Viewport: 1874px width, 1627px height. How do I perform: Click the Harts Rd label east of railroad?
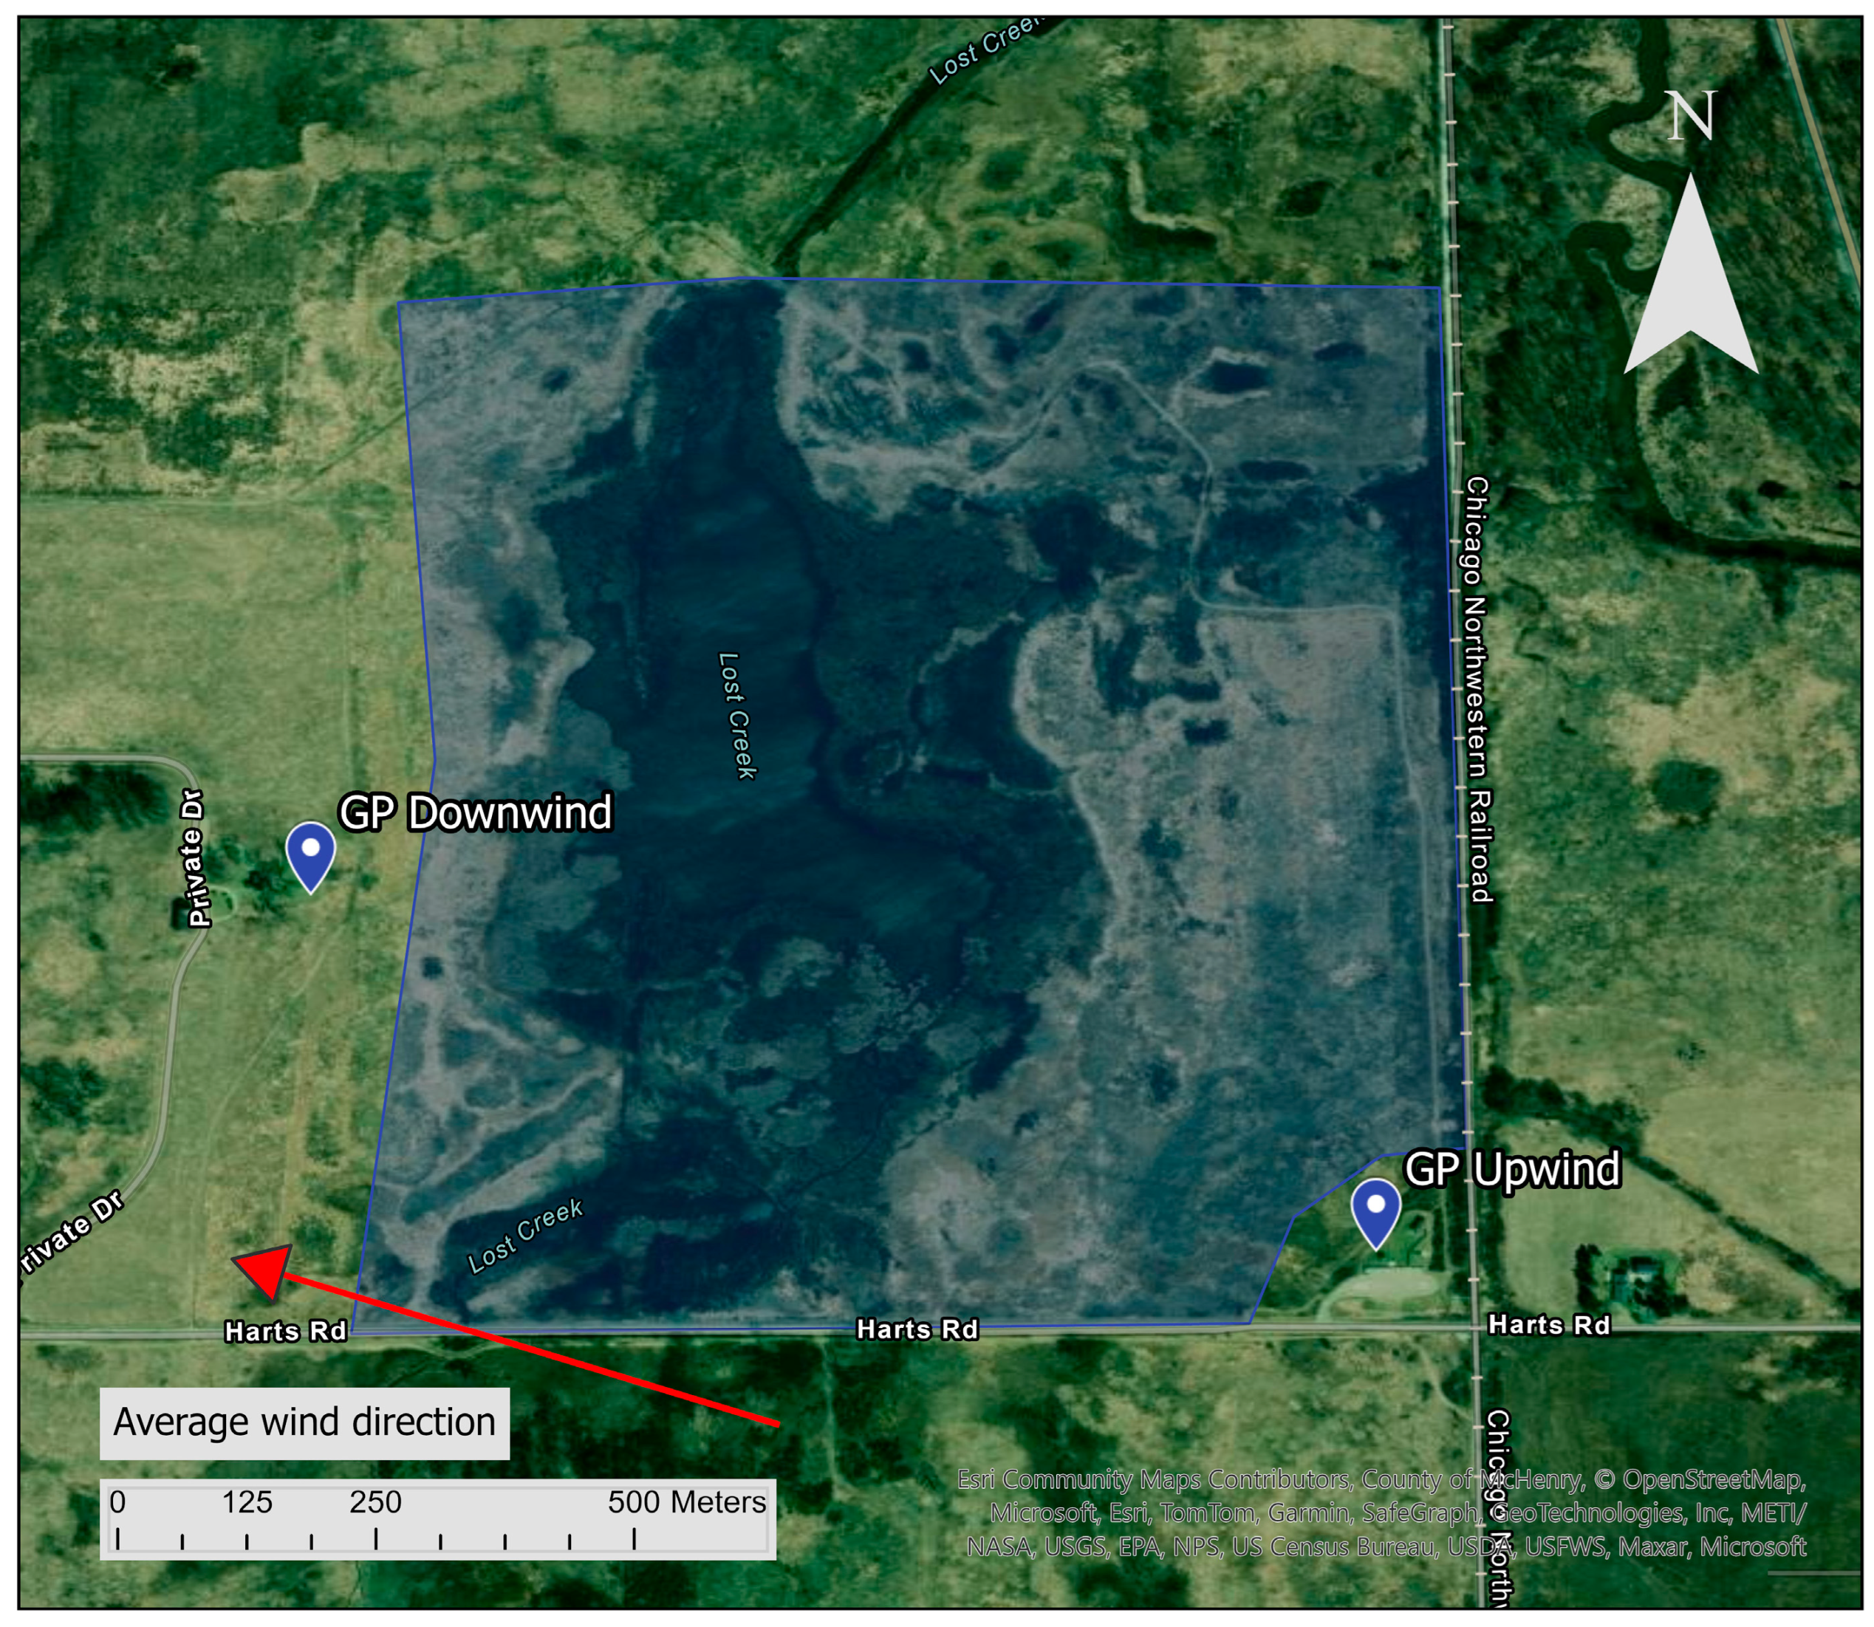(x=1549, y=1325)
